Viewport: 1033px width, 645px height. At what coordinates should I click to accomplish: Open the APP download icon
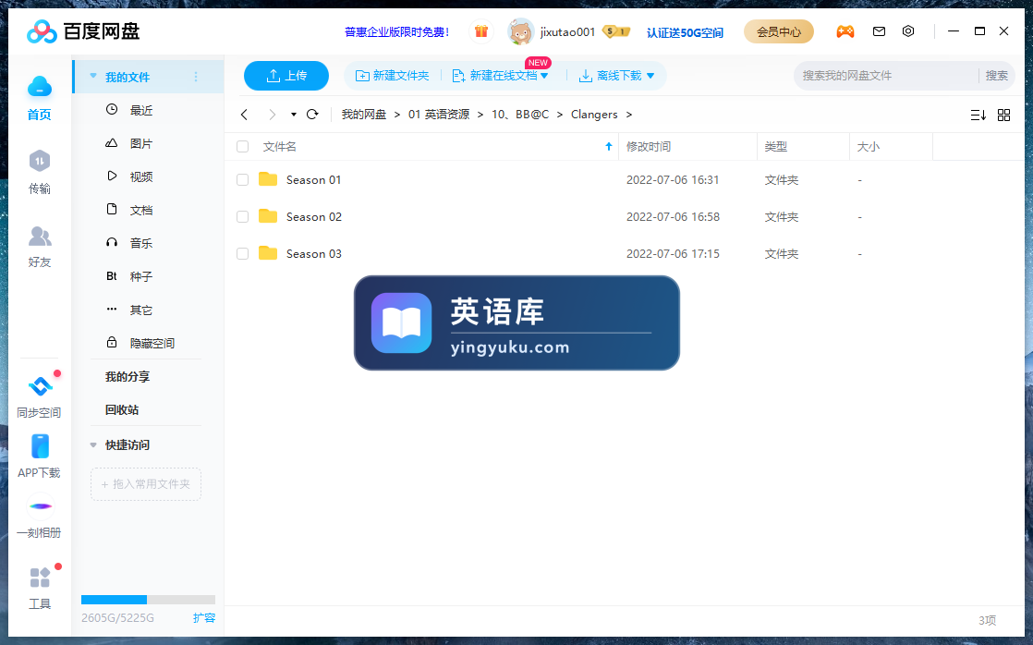[40, 446]
